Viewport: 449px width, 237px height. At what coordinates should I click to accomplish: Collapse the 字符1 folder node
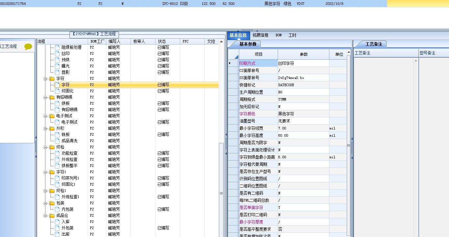(45, 172)
